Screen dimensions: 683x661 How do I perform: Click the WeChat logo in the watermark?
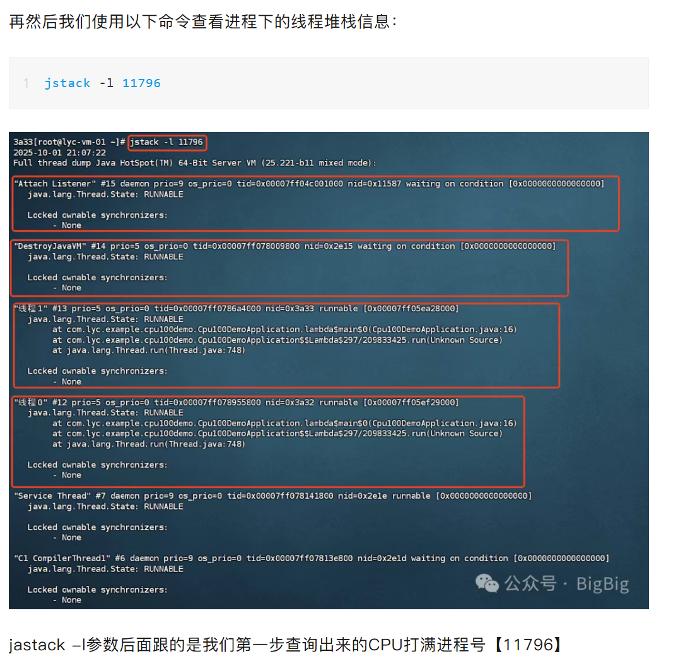tap(486, 583)
